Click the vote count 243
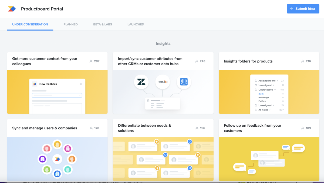This screenshot has width=324, height=183. click(x=202, y=61)
